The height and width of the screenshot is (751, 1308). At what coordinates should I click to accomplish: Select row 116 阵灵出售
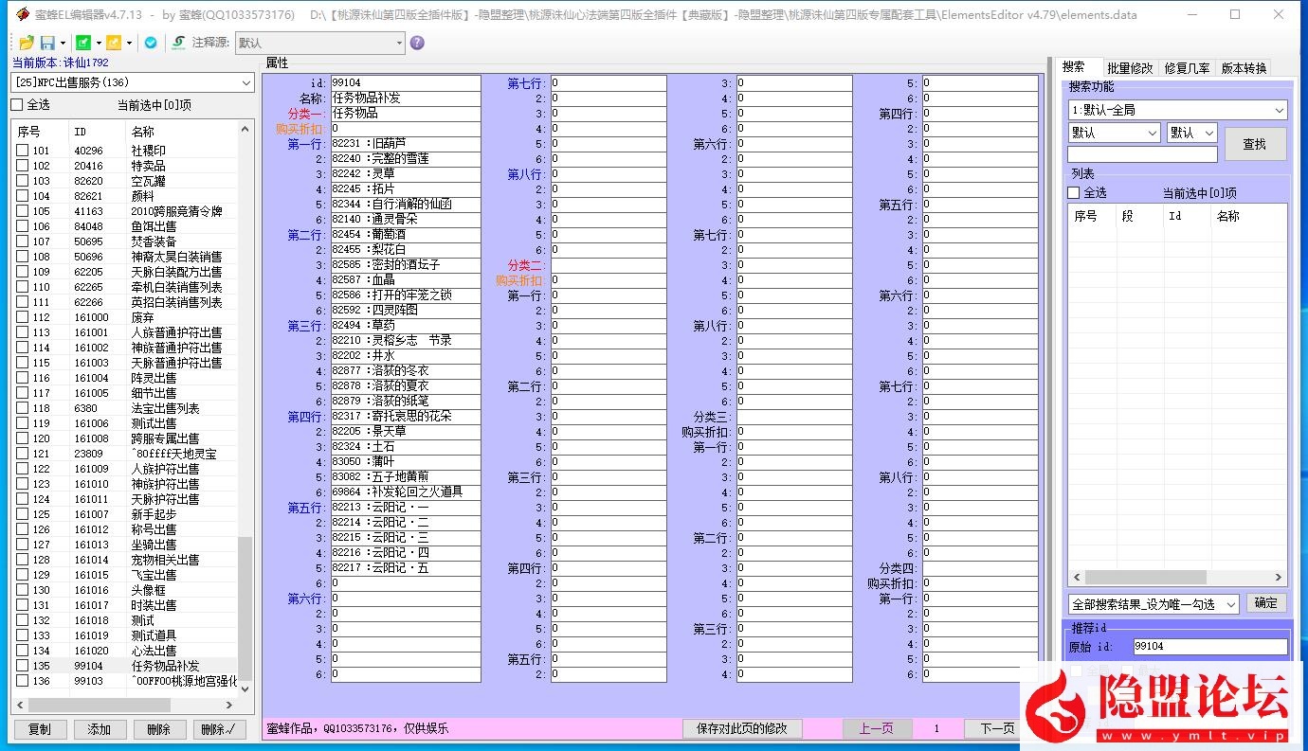(x=124, y=378)
